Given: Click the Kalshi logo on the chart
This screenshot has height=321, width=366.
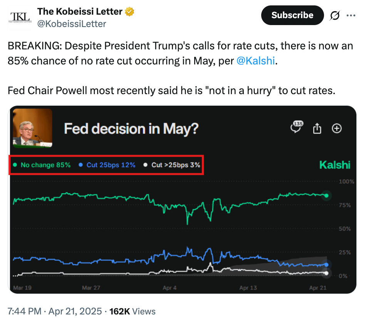Looking at the screenshot, I should pos(334,165).
